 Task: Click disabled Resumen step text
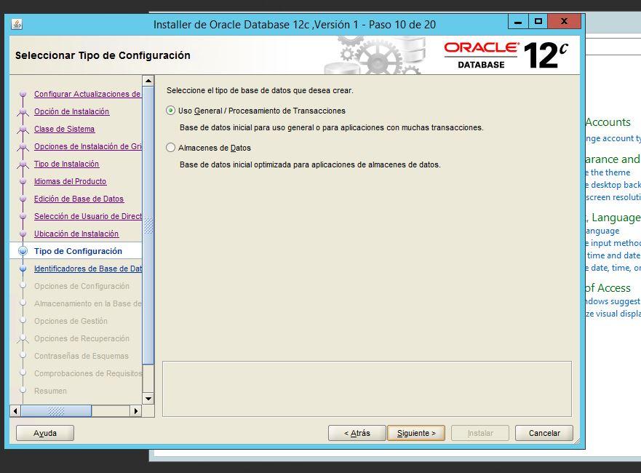pos(50,391)
